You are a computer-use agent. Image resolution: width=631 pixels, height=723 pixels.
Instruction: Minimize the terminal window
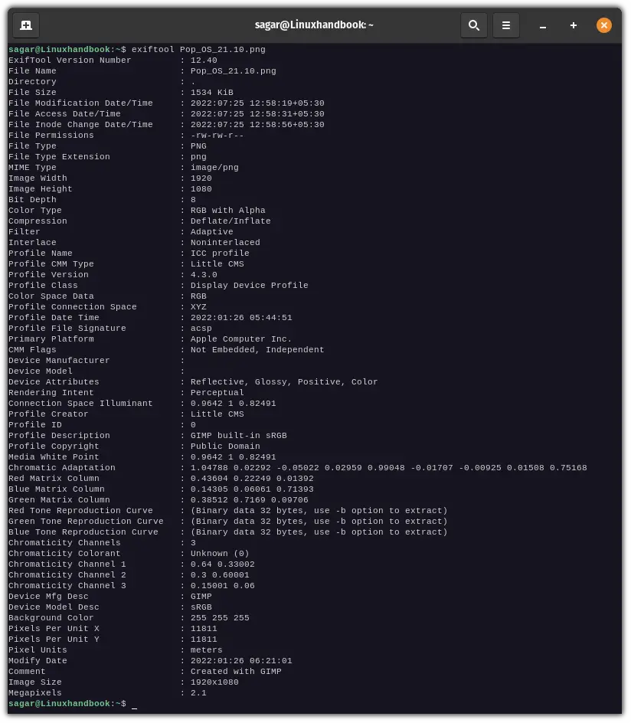click(543, 25)
